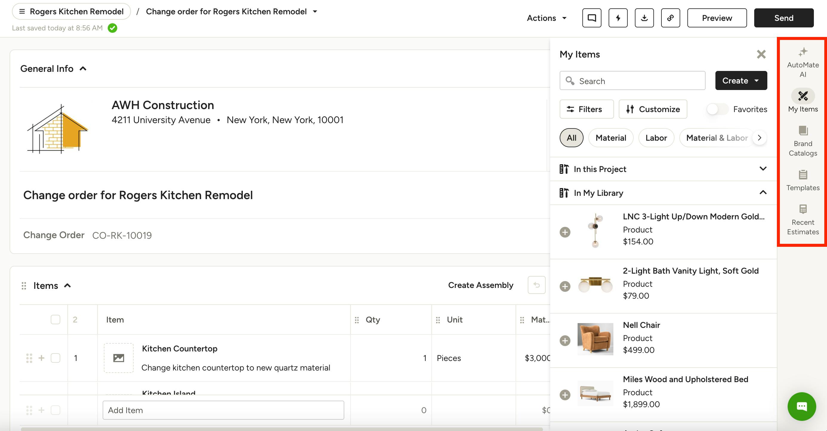Click the copy link icon button
This screenshot has height=431, width=827.
coord(670,18)
